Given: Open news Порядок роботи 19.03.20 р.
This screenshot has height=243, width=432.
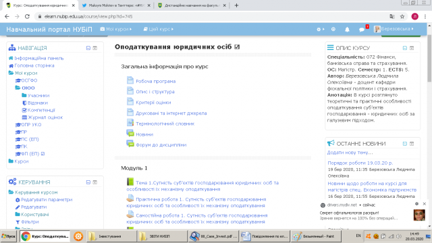Looking at the screenshot, I should pyautogui.click(x=360, y=163).
